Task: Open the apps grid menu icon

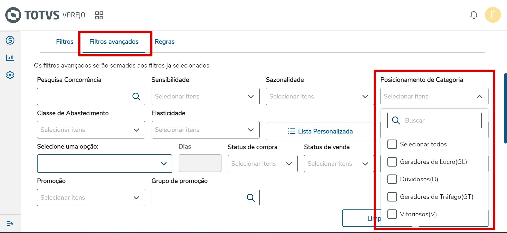Action: [99, 15]
